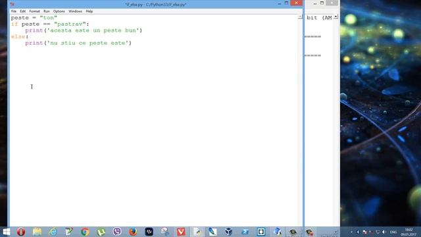
Task: Open File Explorer from the taskbar
Action: tap(37, 232)
